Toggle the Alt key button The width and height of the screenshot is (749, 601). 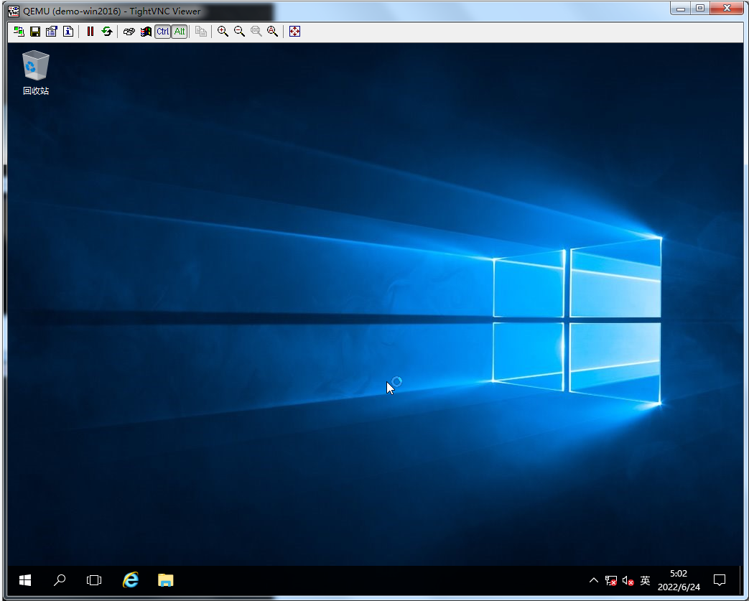click(x=180, y=32)
